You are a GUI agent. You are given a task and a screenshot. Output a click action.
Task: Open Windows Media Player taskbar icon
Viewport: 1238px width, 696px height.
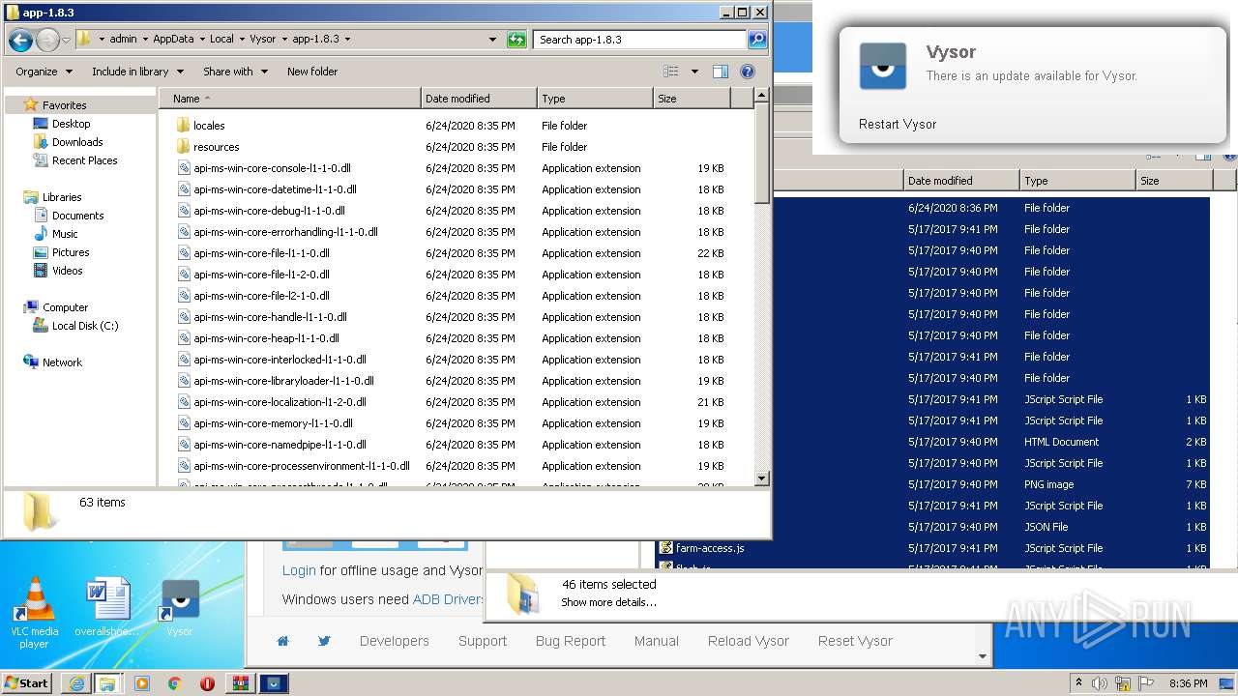(141, 683)
